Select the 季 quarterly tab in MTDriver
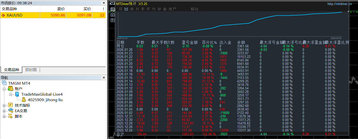Image resolution: width=358 pixels, height=139 pixels. coord(143,9)
